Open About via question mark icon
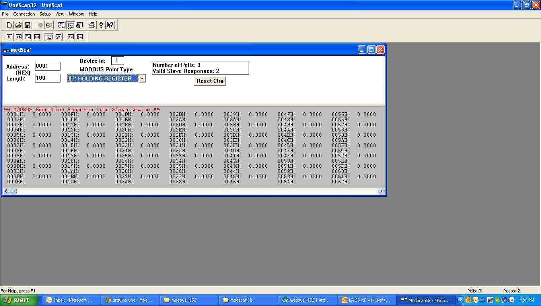Image resolution: width=541 pixels, height=306 pixels. coord(101,25)
